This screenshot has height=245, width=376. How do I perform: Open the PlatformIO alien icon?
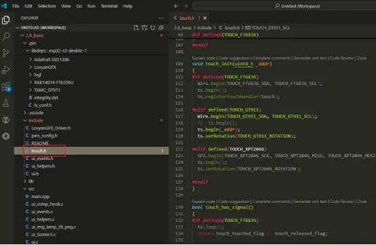pos(5,120)
